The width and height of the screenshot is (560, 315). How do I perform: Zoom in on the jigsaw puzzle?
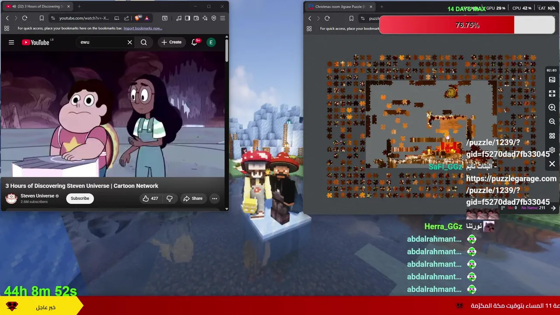pos(552,108)
